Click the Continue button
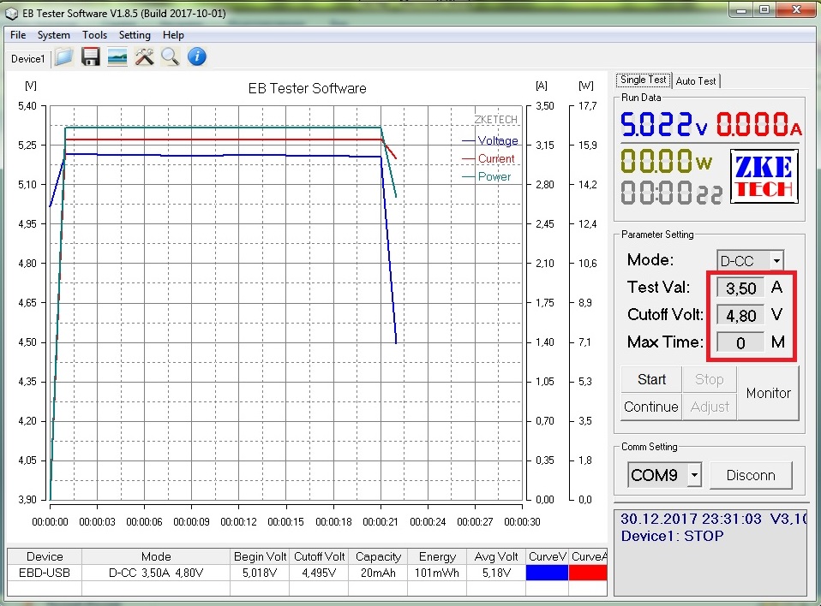 click(x=651, y=407)
